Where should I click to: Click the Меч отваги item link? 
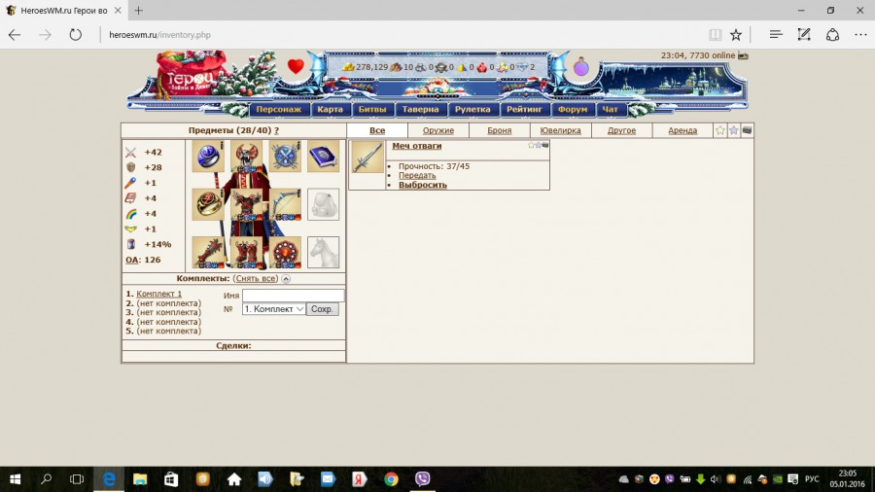416,146
